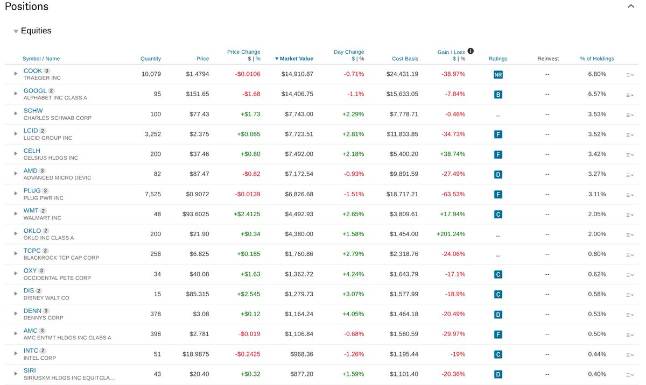Expand the AMD row arrow
Viewport: 646px width, 385px height.
coord(16,174)
